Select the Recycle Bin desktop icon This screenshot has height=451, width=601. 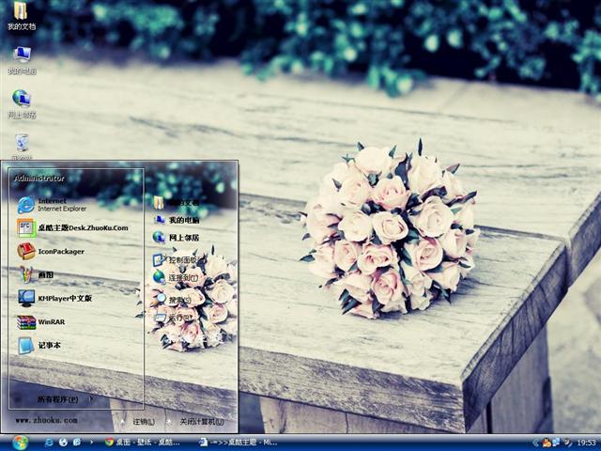pyautogui.click(x=22, y=147)
